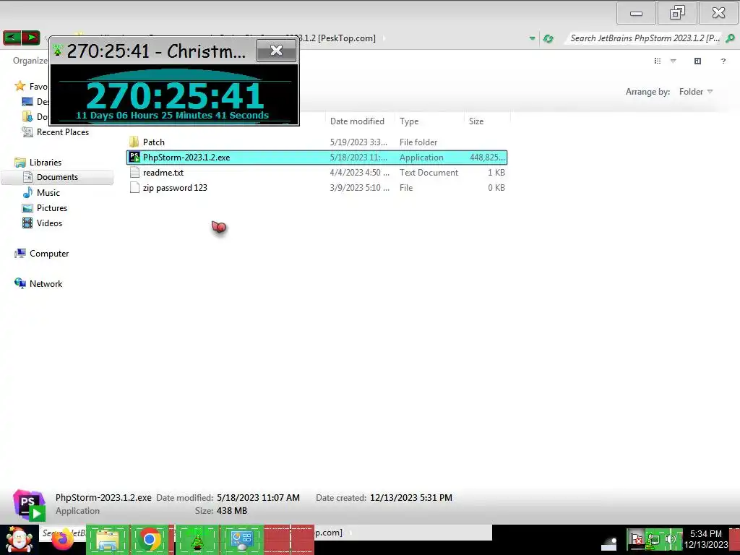Open Google Chrome from taskbar
Screen dimensions: 740x555
coord(150,539)
